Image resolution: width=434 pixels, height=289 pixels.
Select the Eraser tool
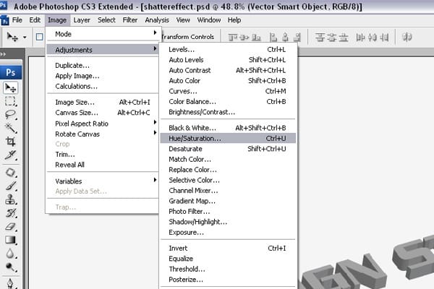(x=11, y=226)
